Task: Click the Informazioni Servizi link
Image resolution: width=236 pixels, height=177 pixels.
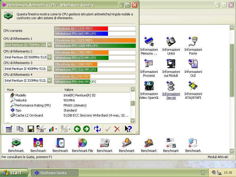Action: (x=171, y=96)
